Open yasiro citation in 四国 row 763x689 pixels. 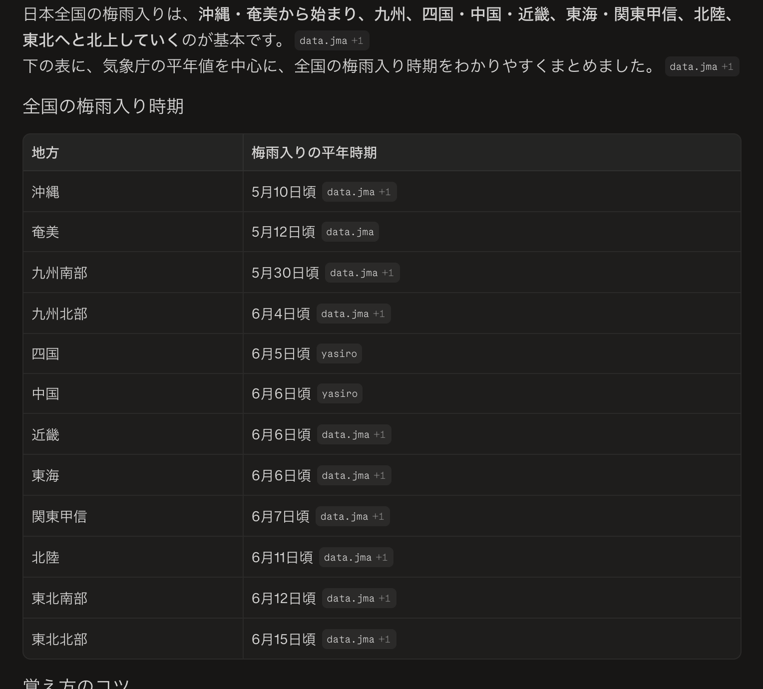339,353
